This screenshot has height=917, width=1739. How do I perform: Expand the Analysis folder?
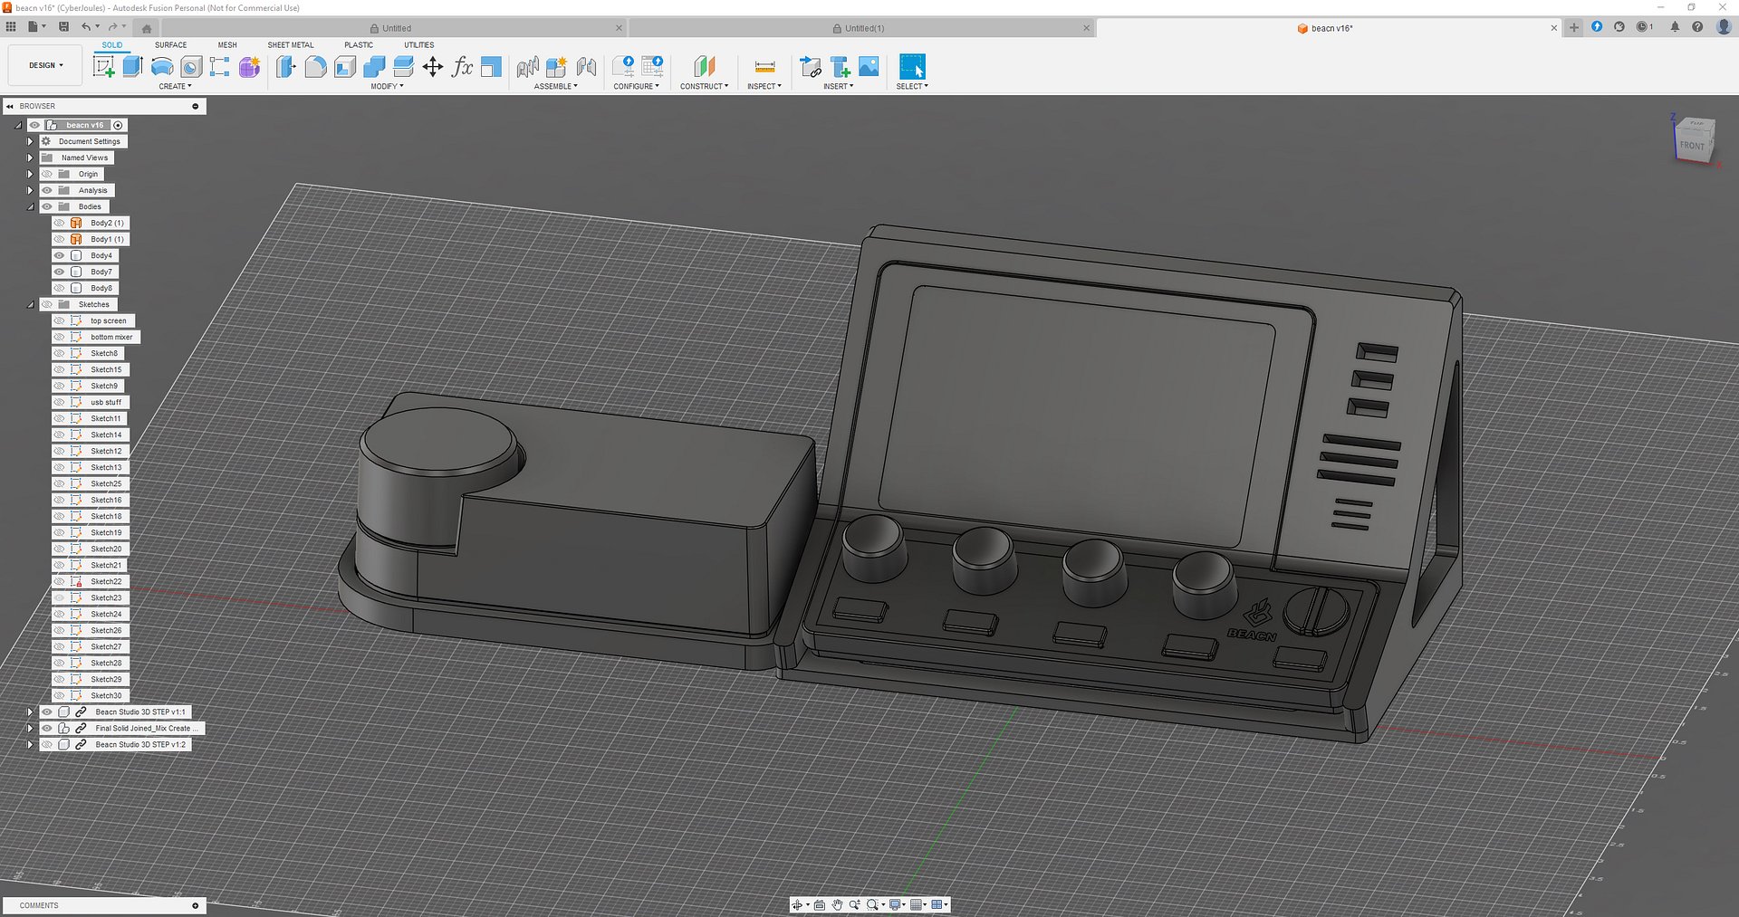tap(30, 190)
